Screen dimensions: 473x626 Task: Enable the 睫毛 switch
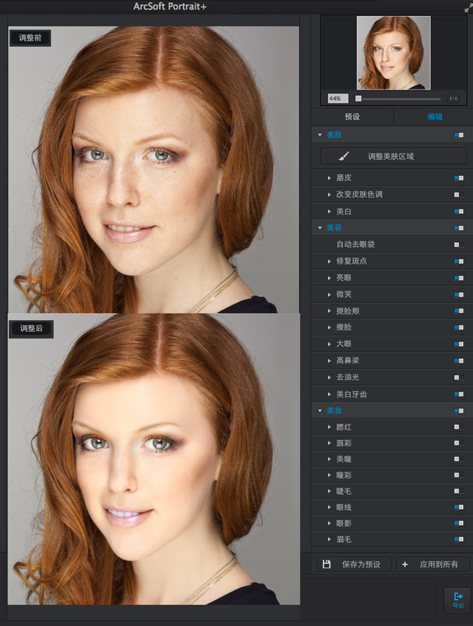coord(458,491)
